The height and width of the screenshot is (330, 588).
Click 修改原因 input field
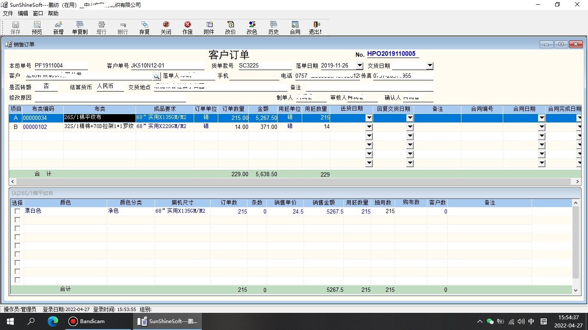110,98
